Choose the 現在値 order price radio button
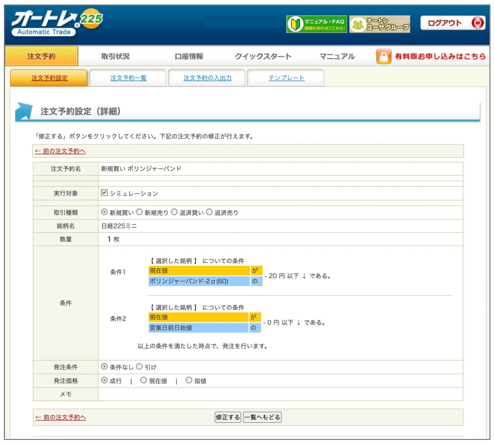 coord(144,380)
